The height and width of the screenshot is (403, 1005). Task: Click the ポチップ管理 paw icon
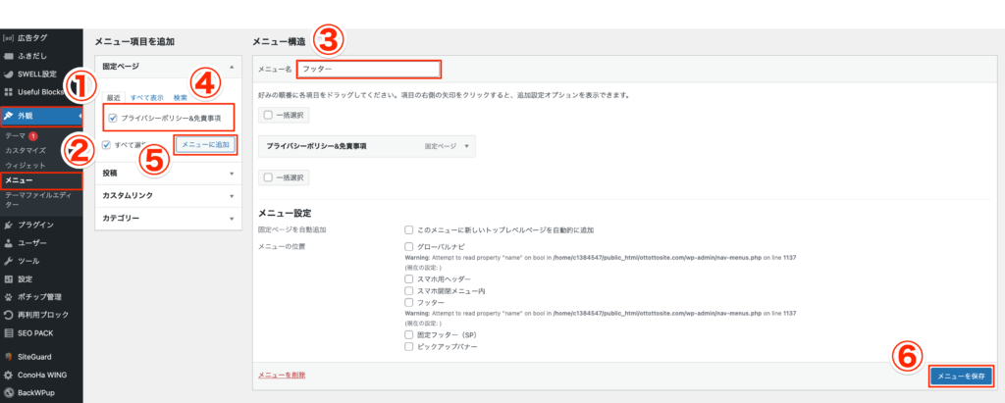(8, 297)
